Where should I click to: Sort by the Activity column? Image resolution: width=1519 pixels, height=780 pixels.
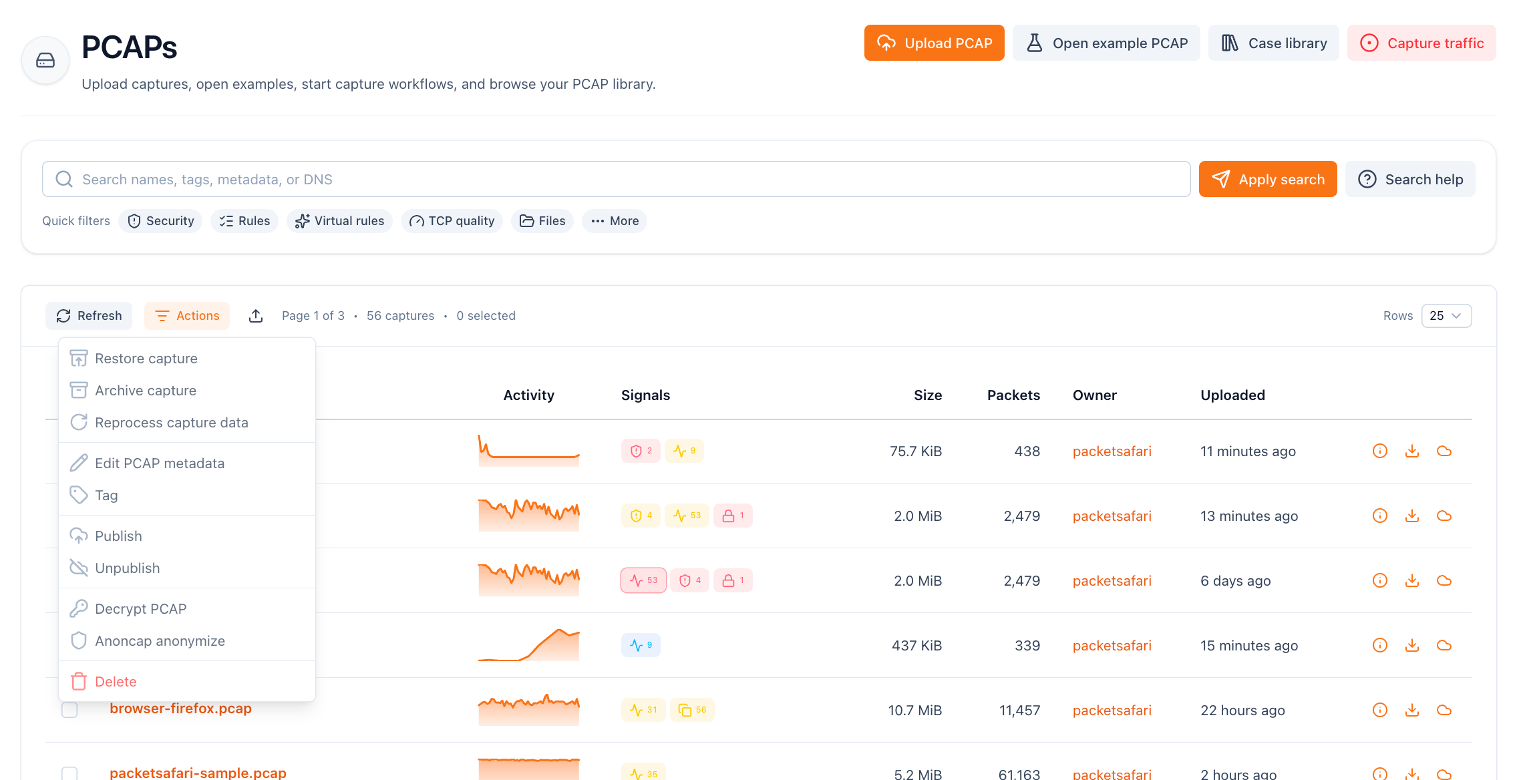pyautogui.click(x=528, y=395)
